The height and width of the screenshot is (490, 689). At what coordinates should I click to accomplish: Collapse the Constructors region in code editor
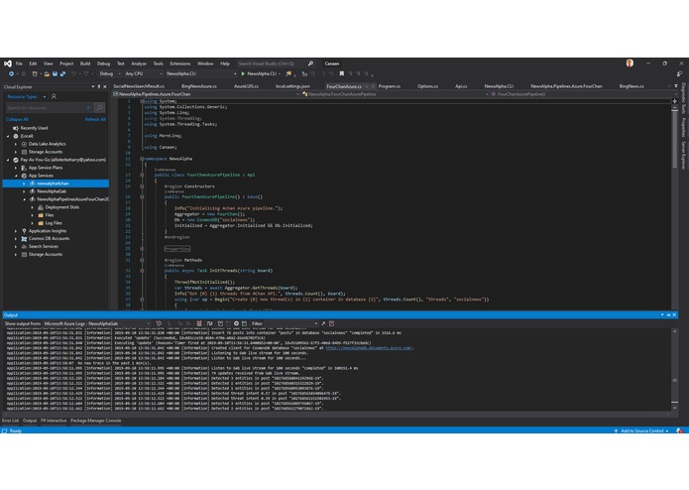(x=142, y=186)
